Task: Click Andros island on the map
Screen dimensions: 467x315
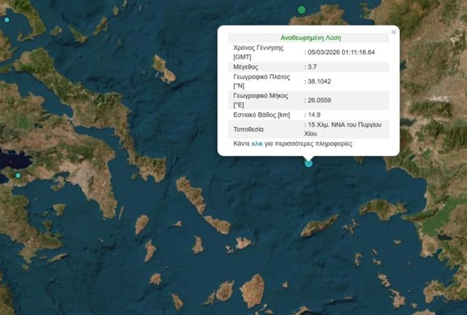Action: 192,194
